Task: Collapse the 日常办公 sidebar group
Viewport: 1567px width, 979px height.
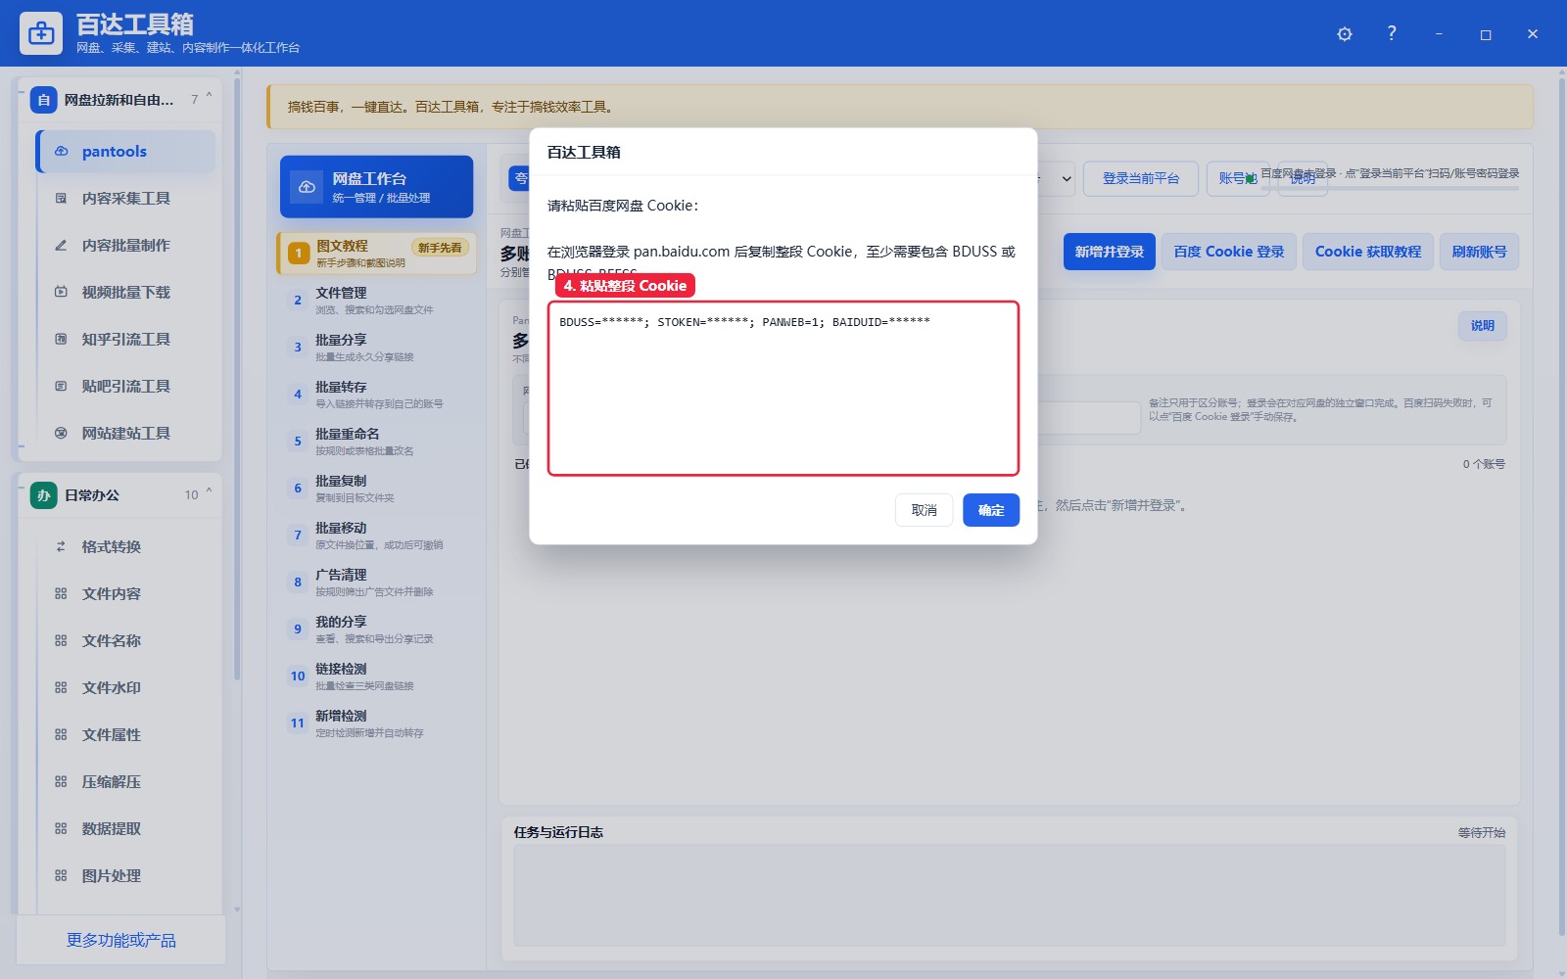Action: [209, 493]
